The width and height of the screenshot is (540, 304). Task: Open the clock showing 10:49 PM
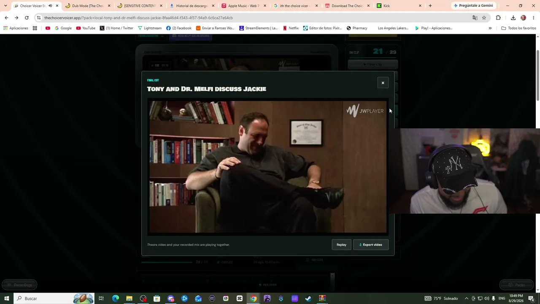[516, 299]
